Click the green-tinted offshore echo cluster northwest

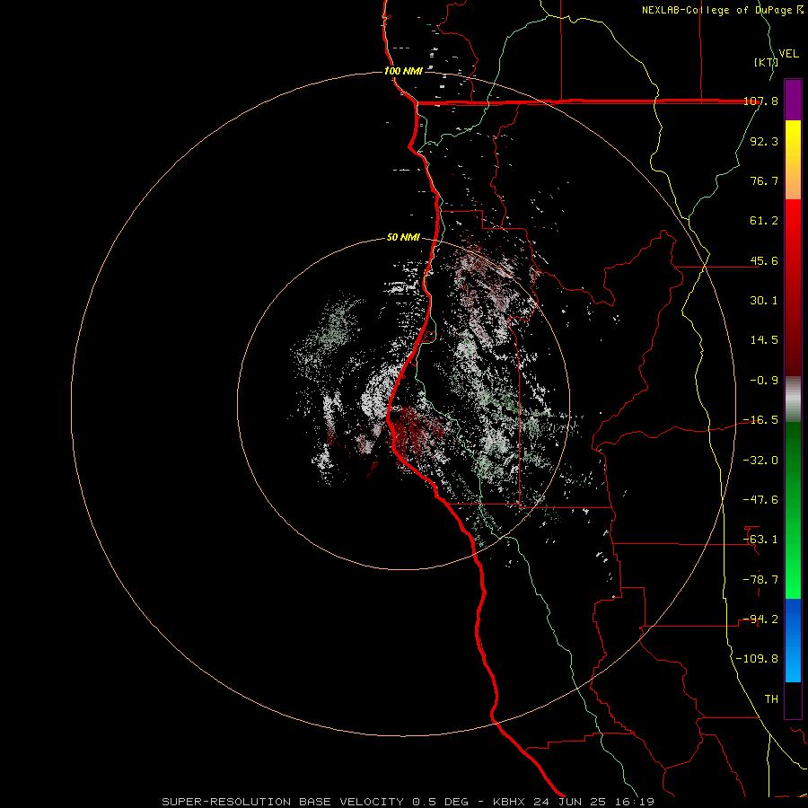pyautogui.click(x=335, y=323)
